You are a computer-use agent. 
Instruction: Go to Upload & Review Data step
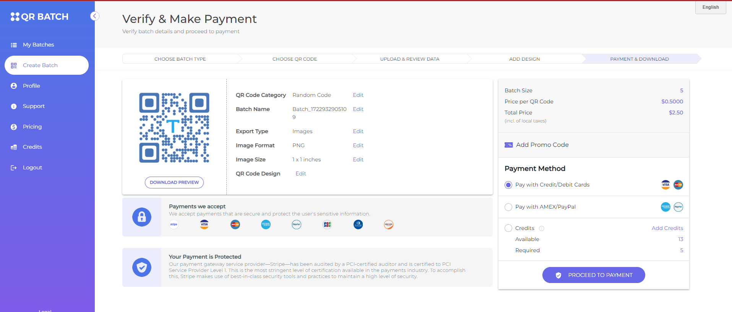pos(410,59)
